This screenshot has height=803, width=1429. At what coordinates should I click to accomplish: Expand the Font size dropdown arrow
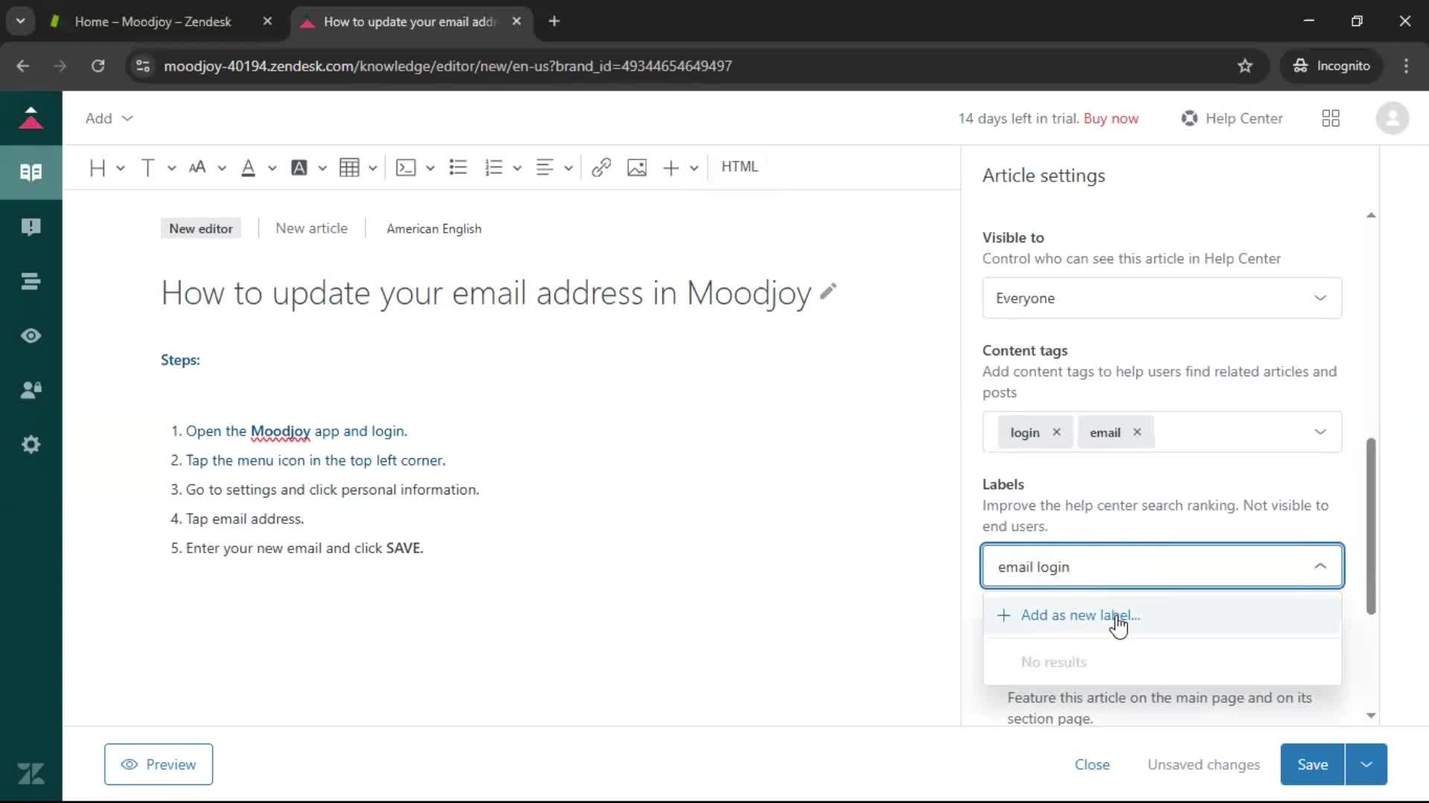[x=222, y=168]
